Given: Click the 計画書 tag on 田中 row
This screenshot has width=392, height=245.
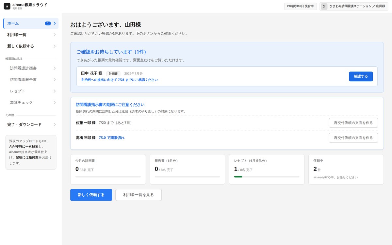Looking at the screenshot, I should tap(113, 74).
